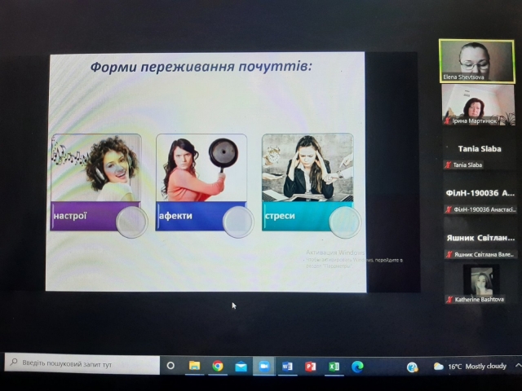
Task: Click the Cortana circle icon
Action: pyautogui.click(x=170, y=366)
